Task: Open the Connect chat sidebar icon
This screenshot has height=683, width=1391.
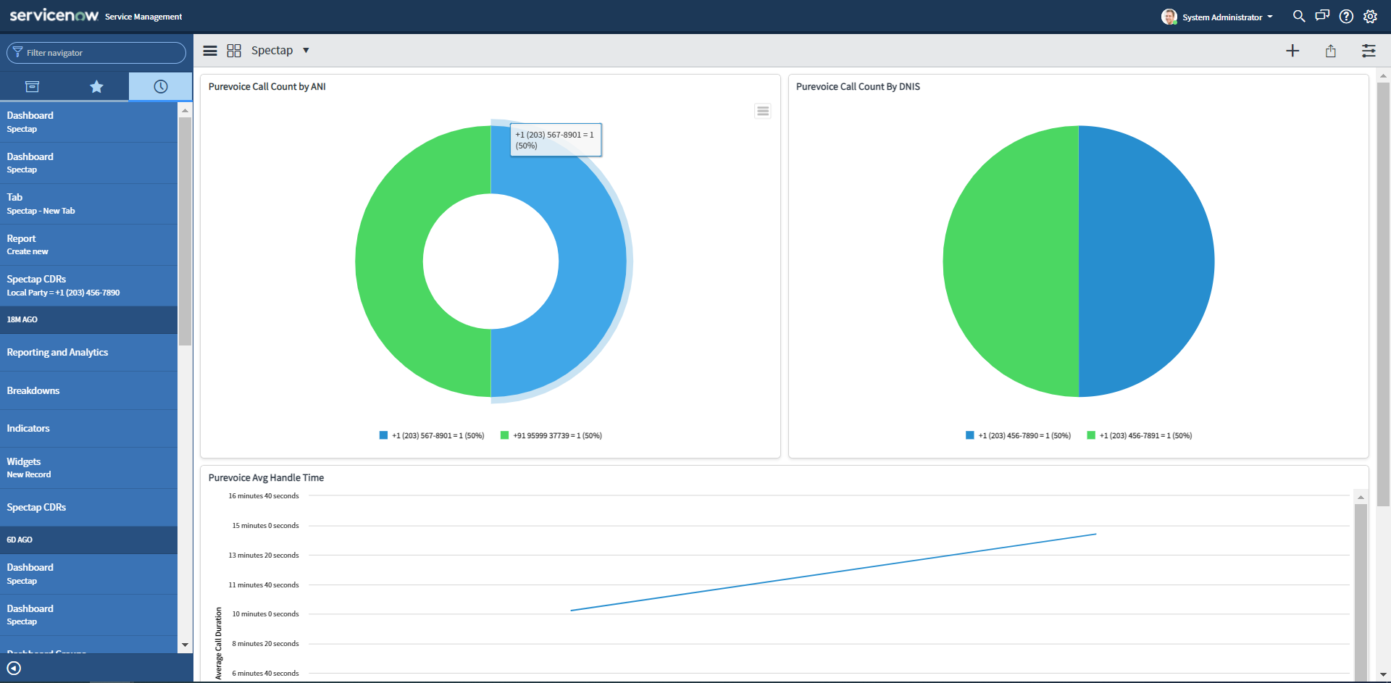Action: (1322, 16)
